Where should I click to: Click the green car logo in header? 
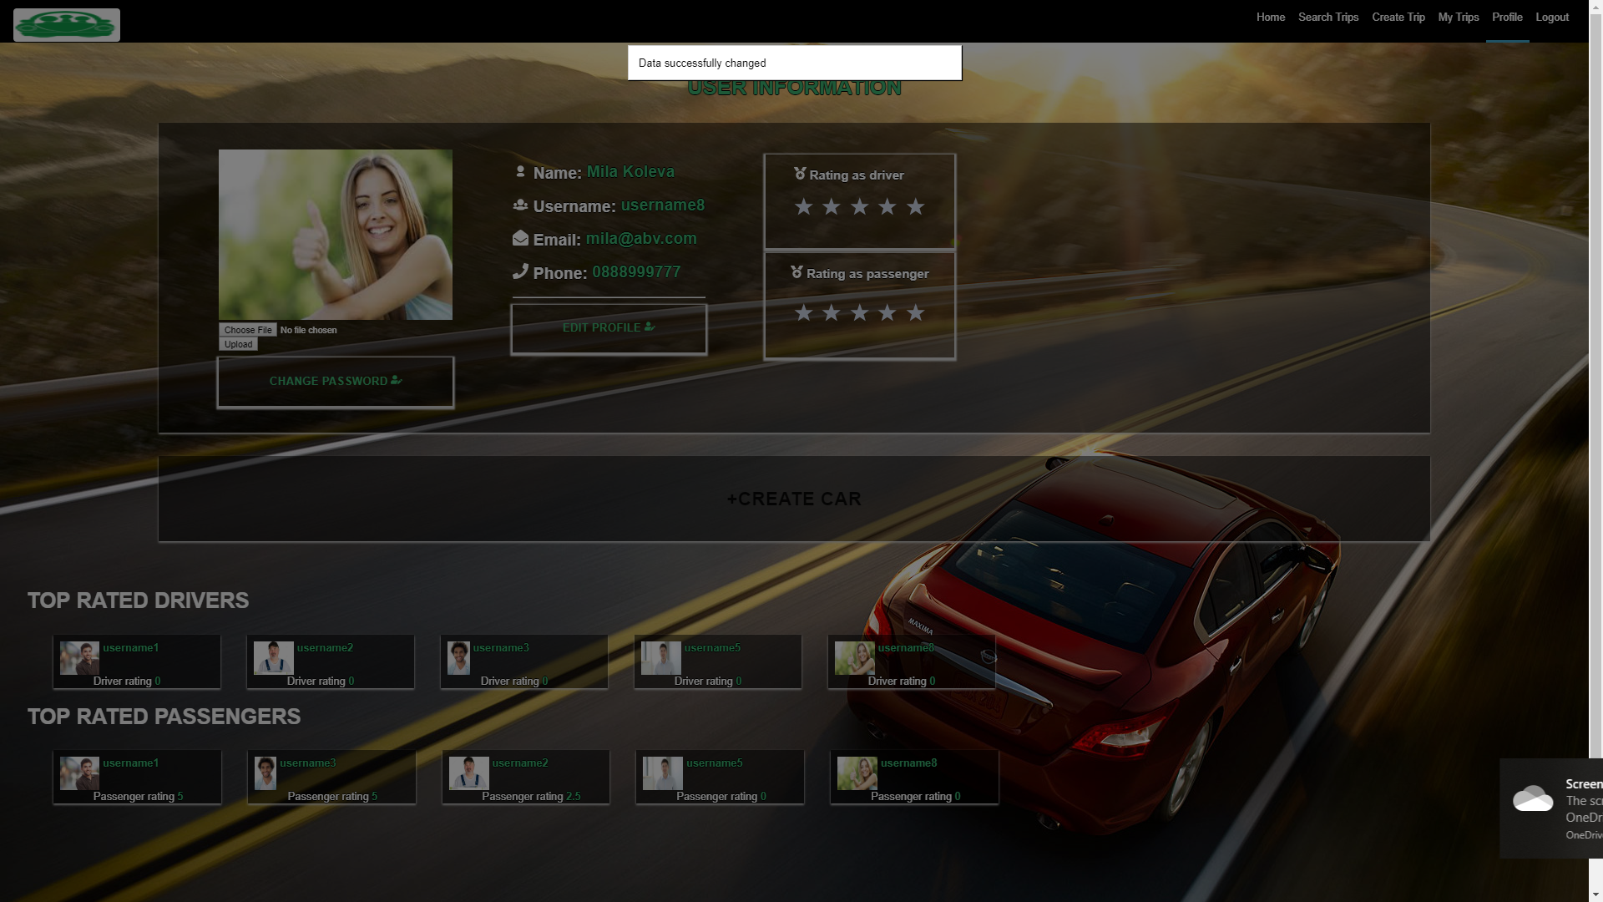[x=67, y=25]
